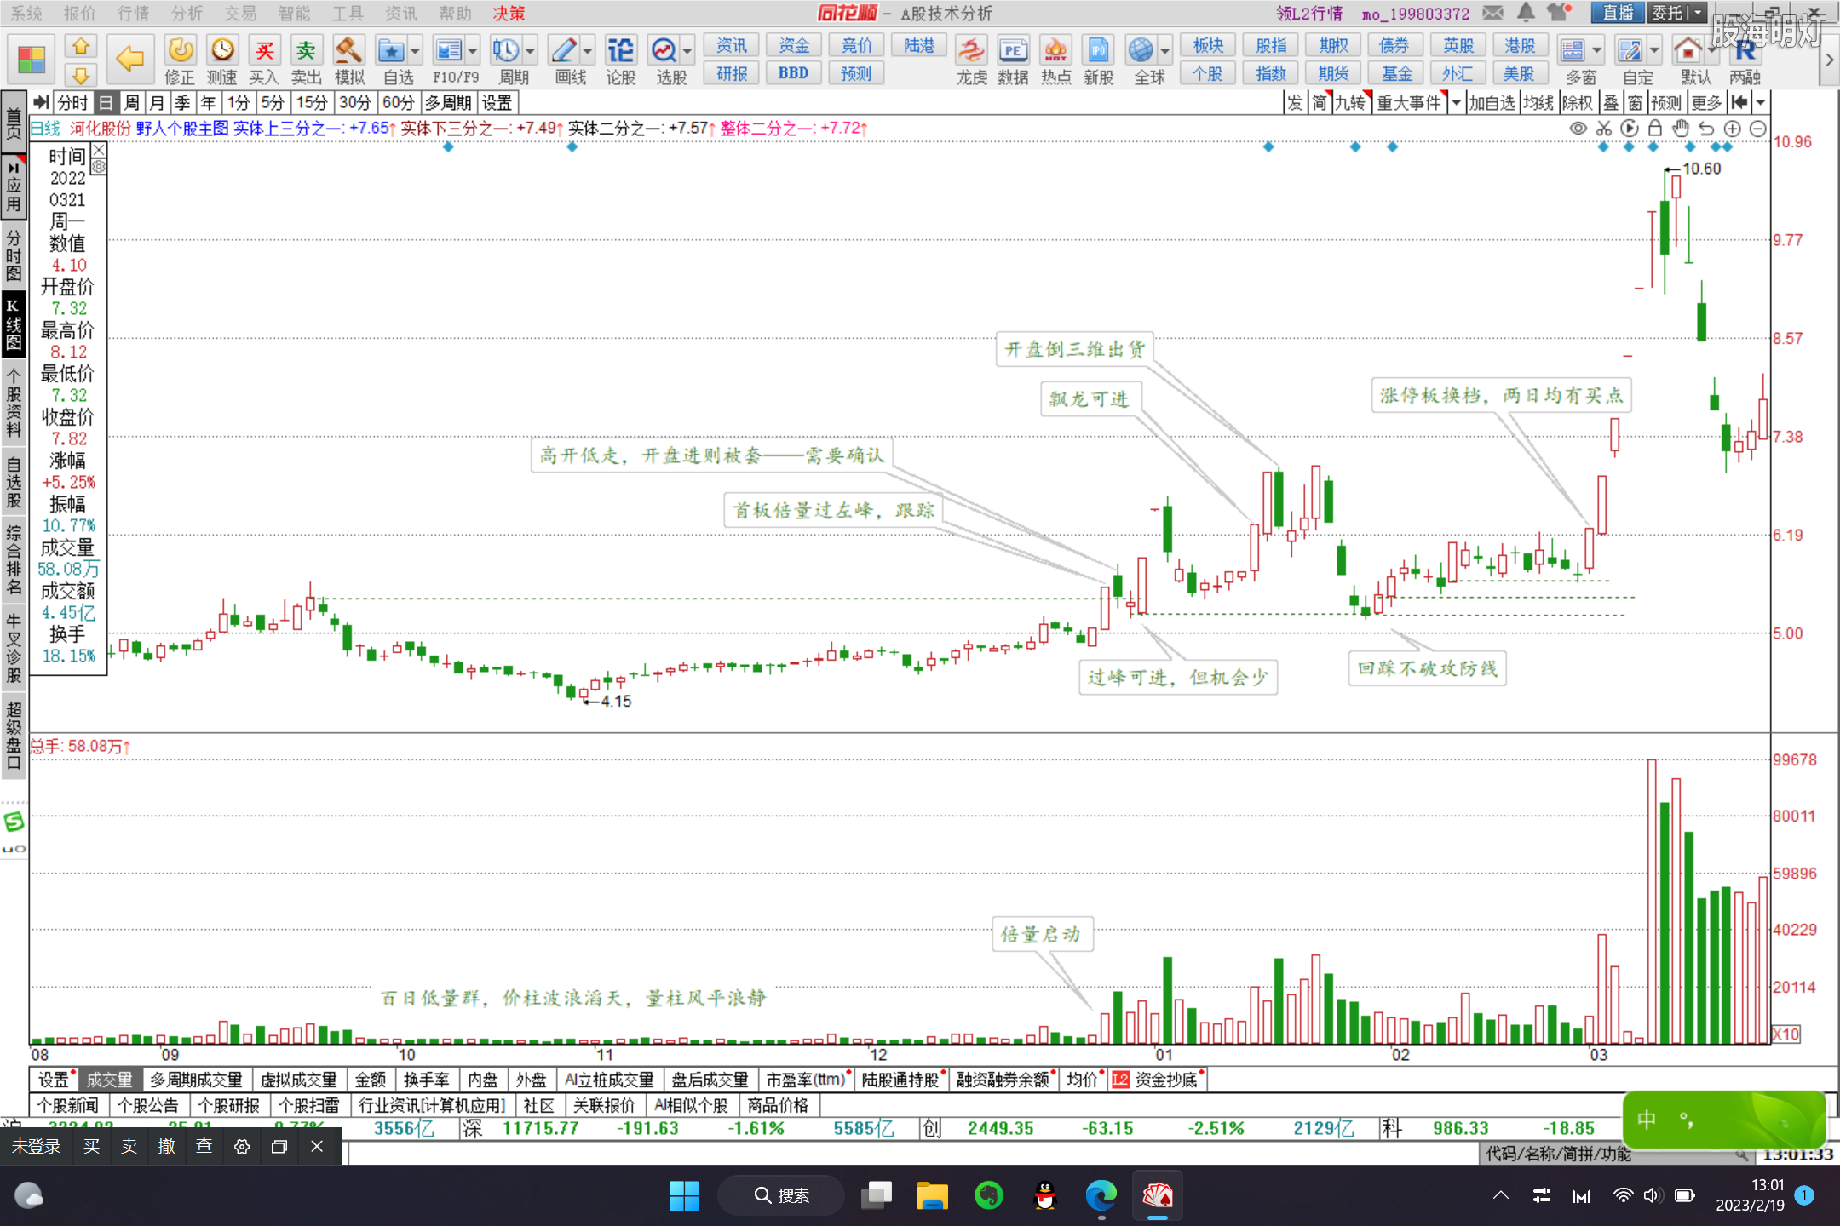Switch chart period to 分时
This screenshot has width=1840, height=1226.
pos(72,103)
